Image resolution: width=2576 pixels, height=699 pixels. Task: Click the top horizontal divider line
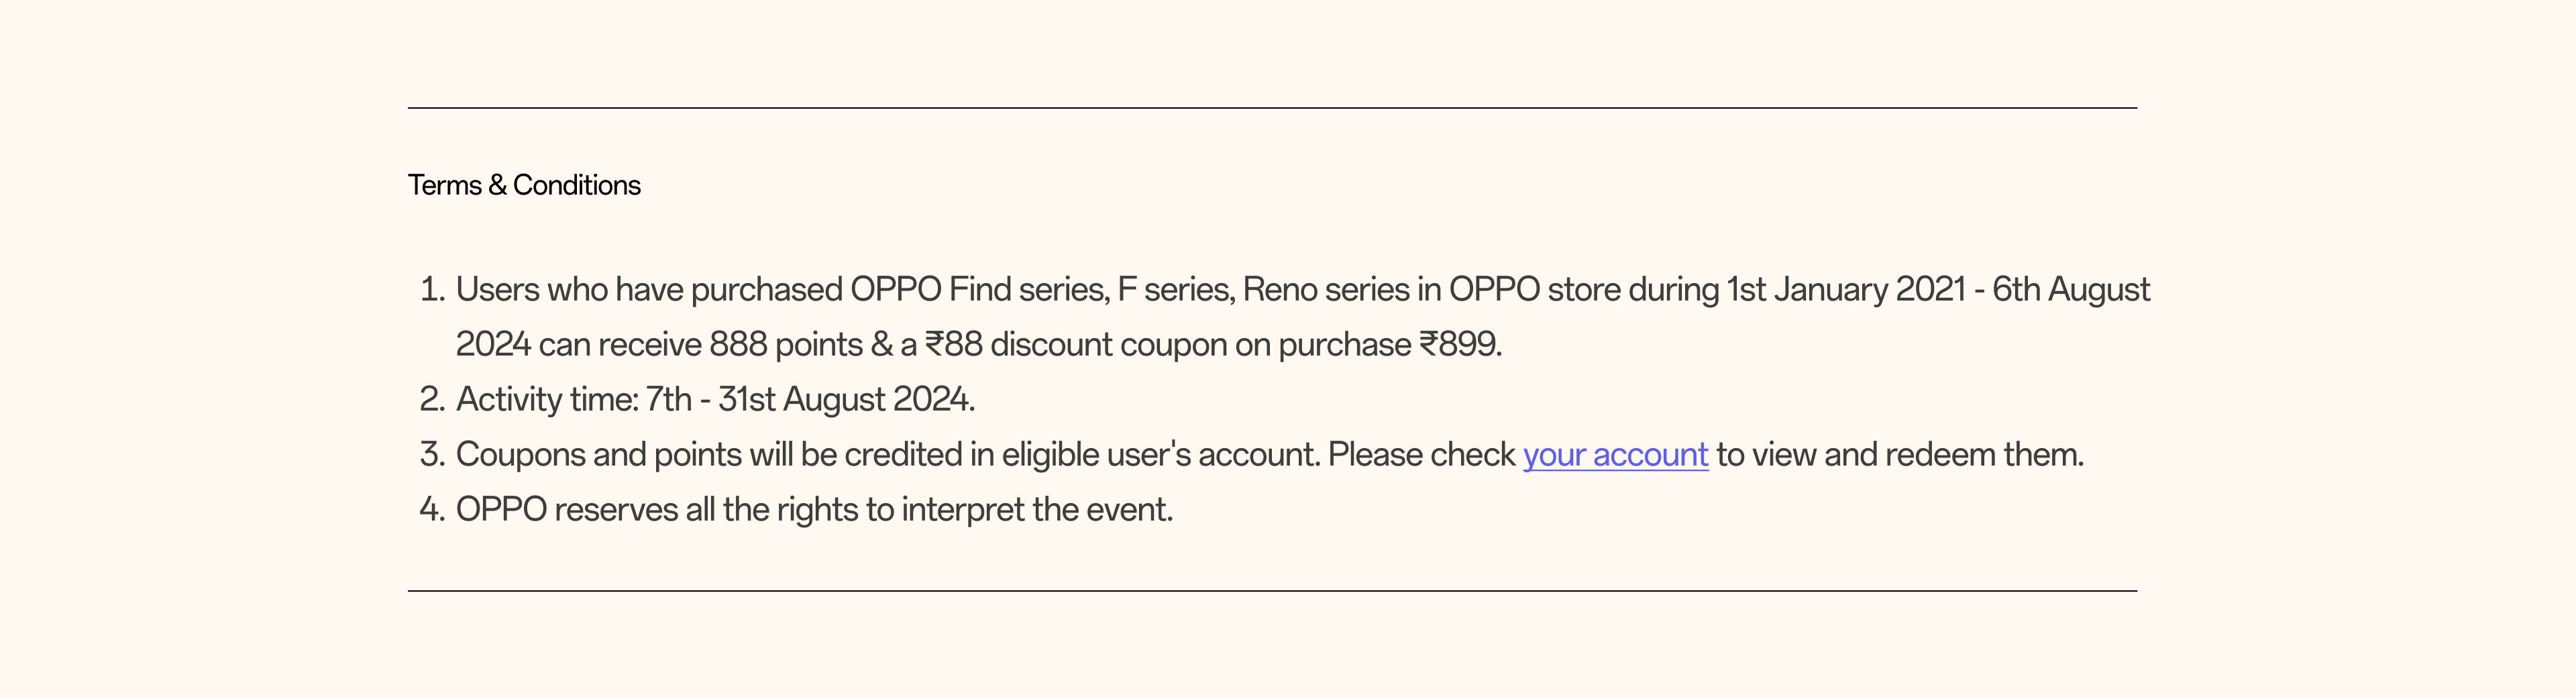pos(1272,108)
